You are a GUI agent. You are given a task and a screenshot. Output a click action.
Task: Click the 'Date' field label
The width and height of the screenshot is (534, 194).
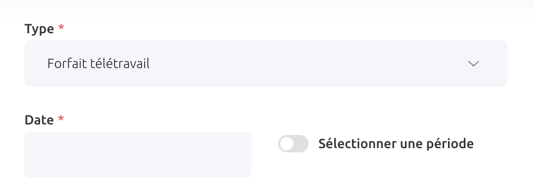coord(39,120)
